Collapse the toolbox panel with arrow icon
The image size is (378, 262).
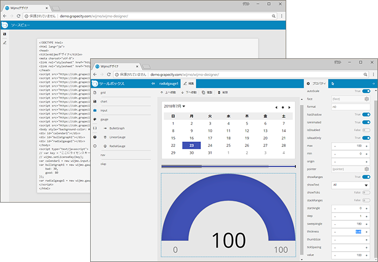click(152, 84)
